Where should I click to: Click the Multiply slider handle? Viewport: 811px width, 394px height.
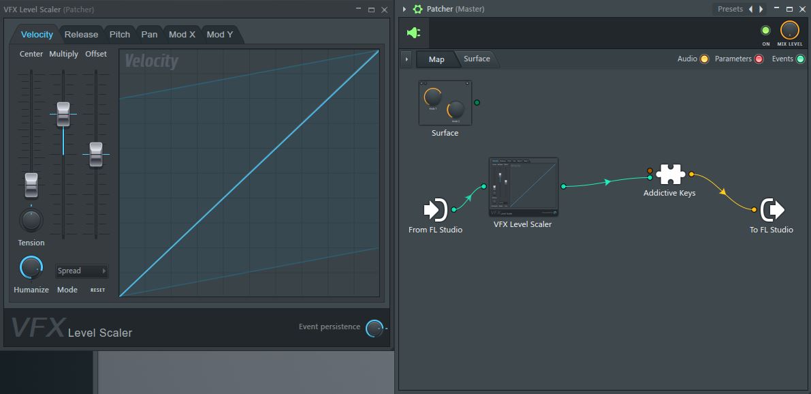coord(63,115)
